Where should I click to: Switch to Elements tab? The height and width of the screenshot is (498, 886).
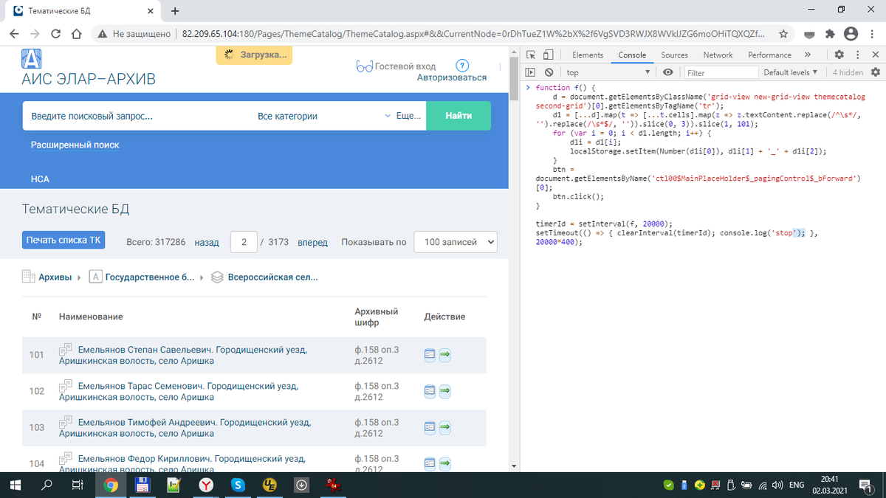(588, 55)
